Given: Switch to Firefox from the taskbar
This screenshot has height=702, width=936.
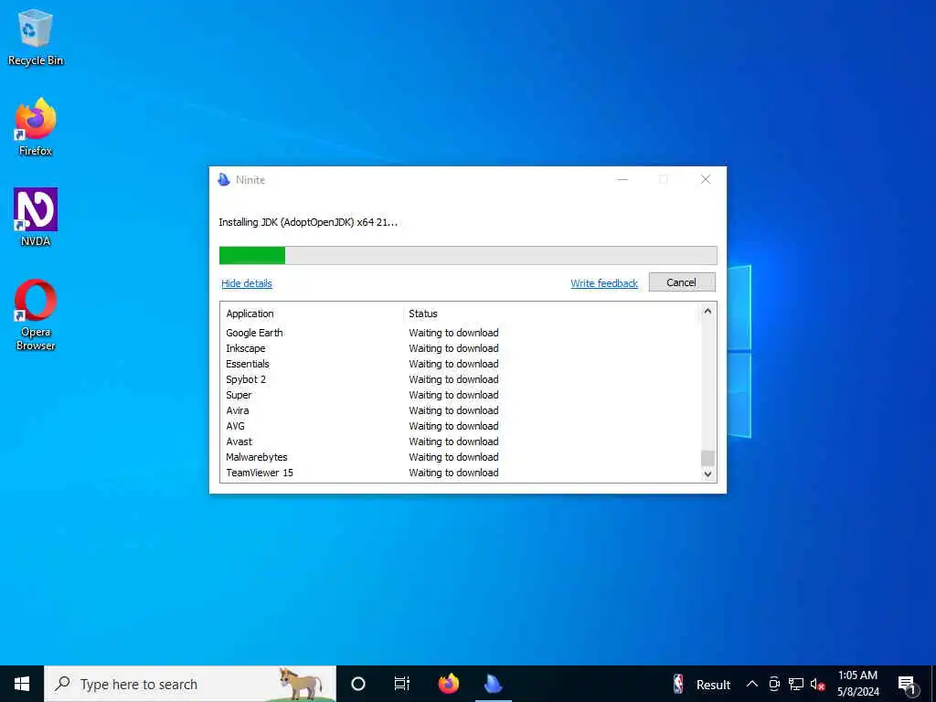Looking at the screenshot, I should pyautogui.click(x=448, y=684).
